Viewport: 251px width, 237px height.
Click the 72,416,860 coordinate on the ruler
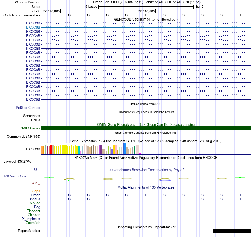click(51, 11)
